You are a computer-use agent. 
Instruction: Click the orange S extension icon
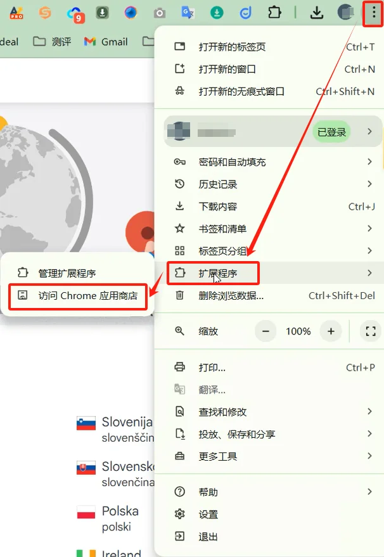pyautogui.click(x=45, y=13)
